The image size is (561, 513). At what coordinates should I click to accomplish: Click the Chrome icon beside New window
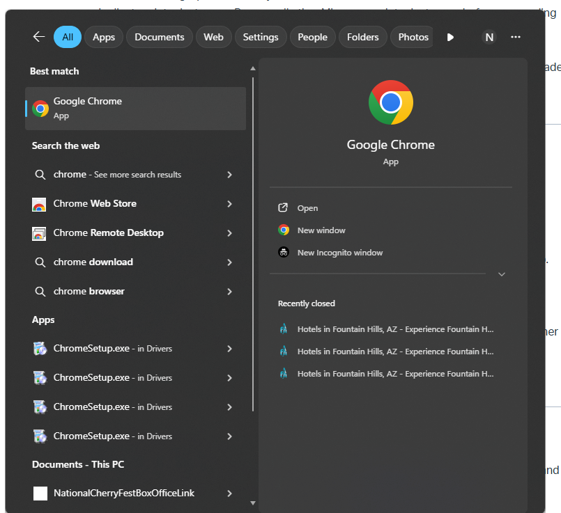click(x=284, y=230)
